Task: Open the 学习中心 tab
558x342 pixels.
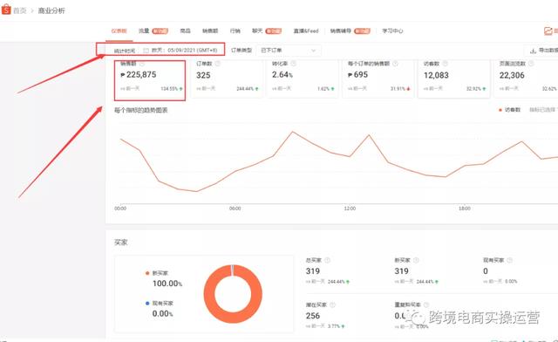Action: [392, 31]
